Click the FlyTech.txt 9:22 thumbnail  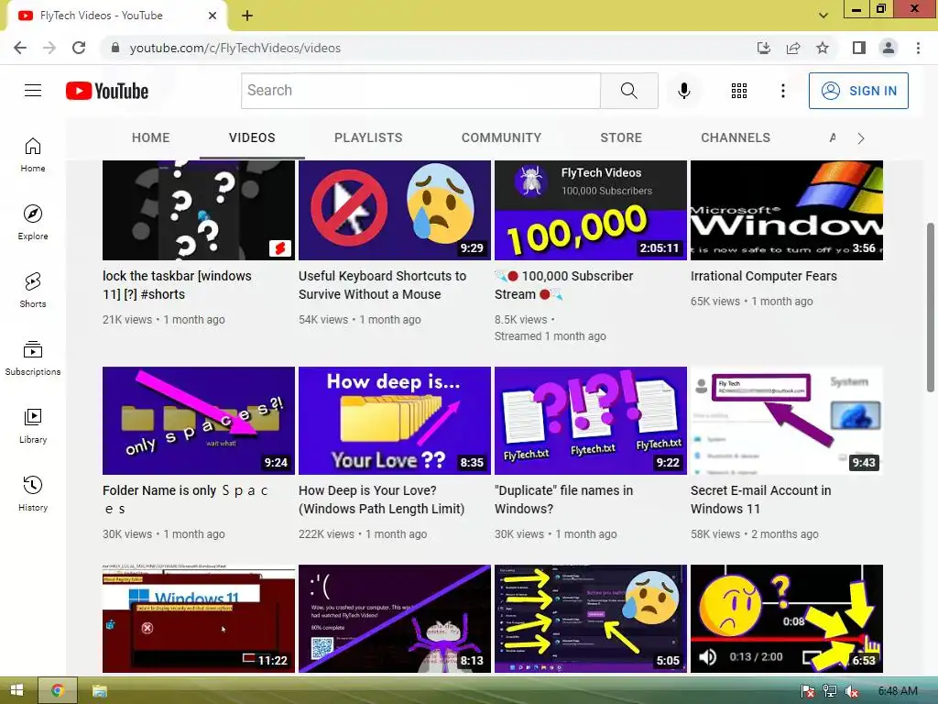pyautogui.click(x=591, y=420)
